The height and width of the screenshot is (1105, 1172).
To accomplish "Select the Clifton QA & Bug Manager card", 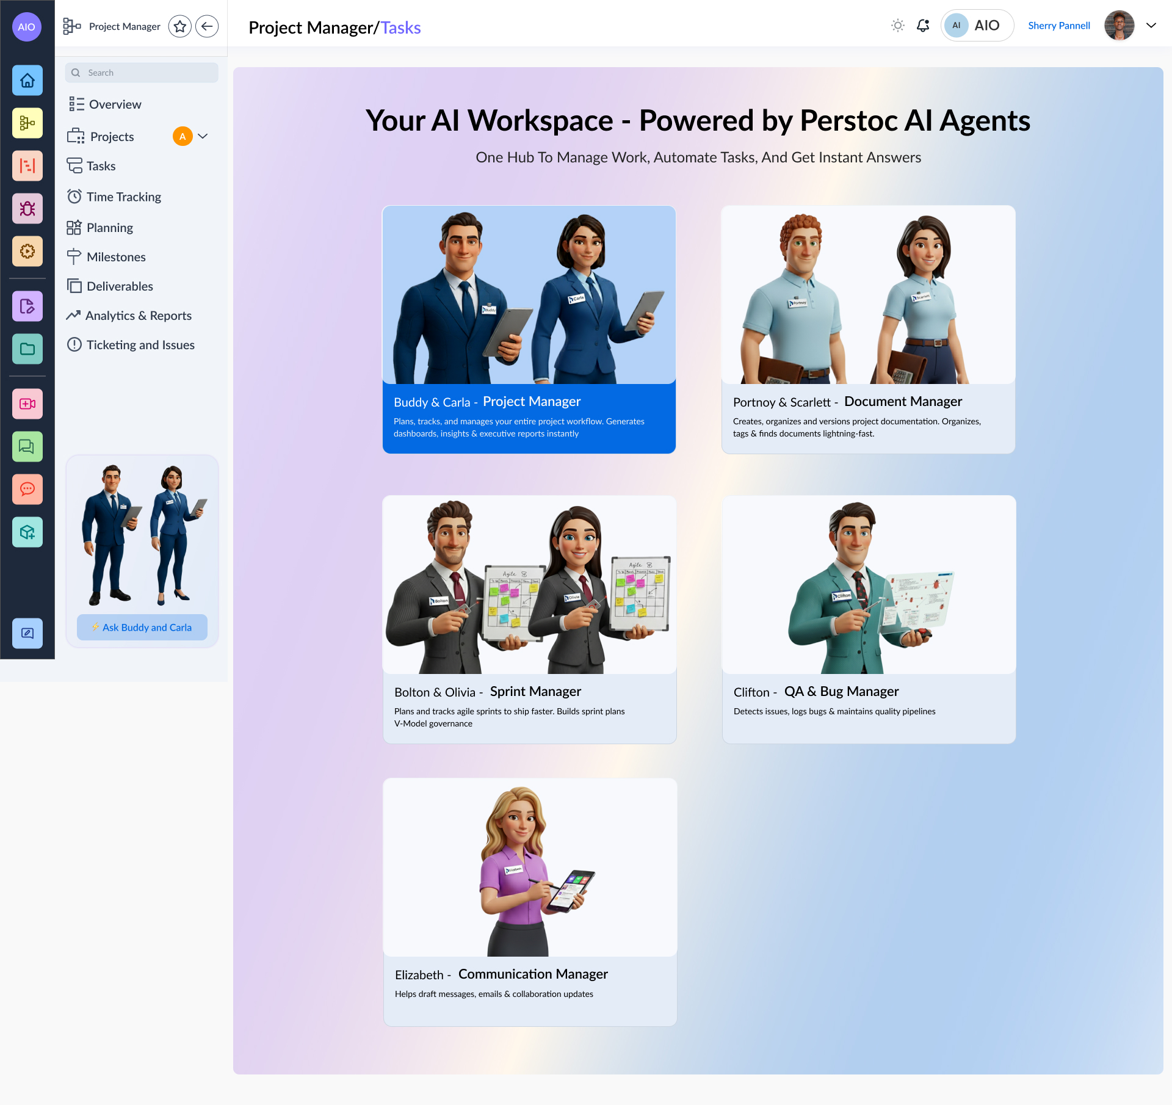I will pos(869,619).
